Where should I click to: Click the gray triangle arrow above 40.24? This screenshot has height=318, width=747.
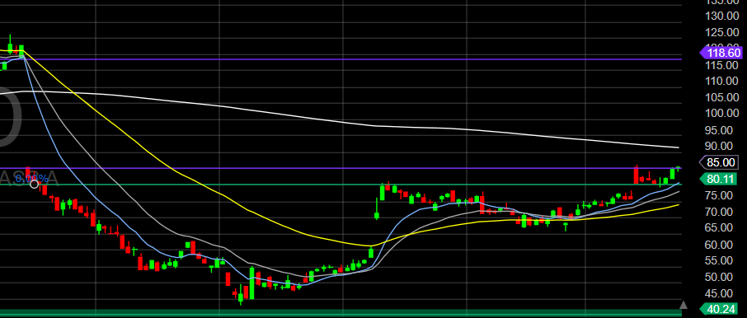coord(684,304)
